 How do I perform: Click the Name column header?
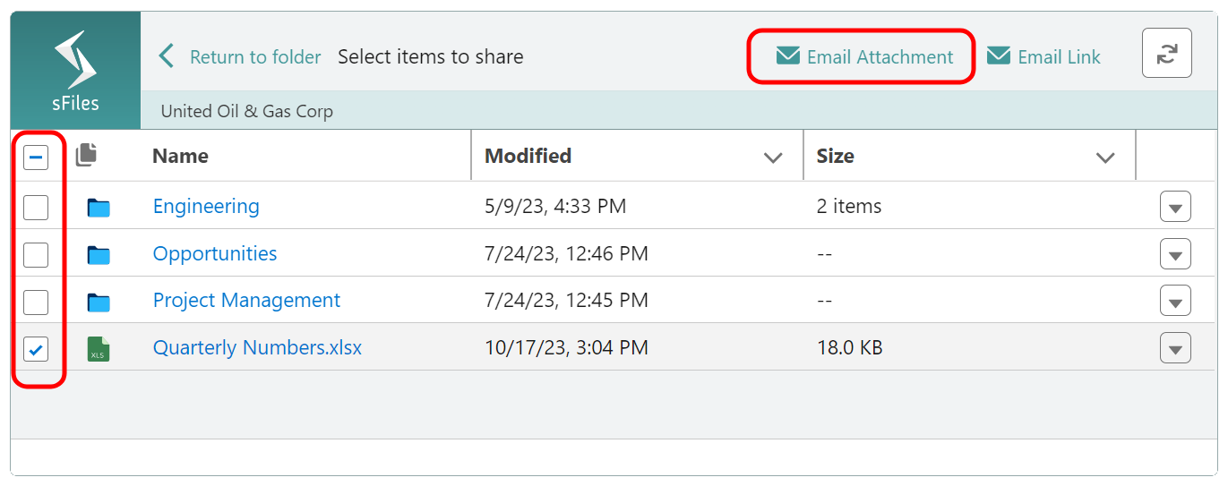180,156
